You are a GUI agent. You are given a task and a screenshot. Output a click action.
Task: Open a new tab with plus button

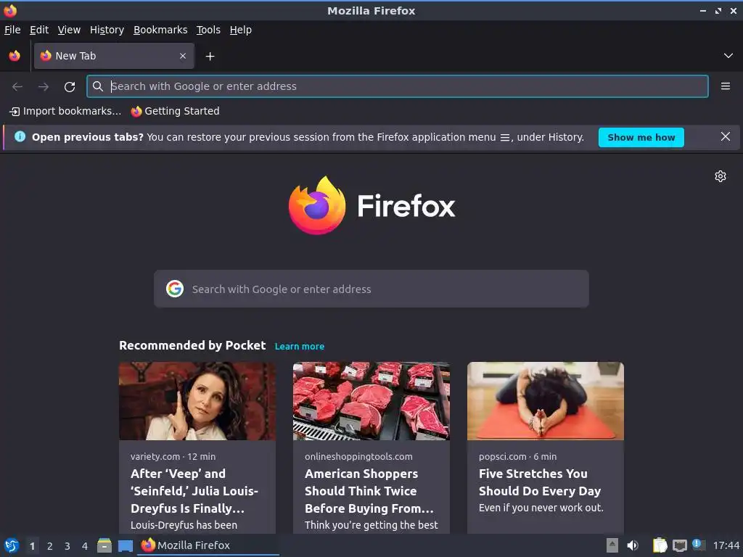point(210,57)
